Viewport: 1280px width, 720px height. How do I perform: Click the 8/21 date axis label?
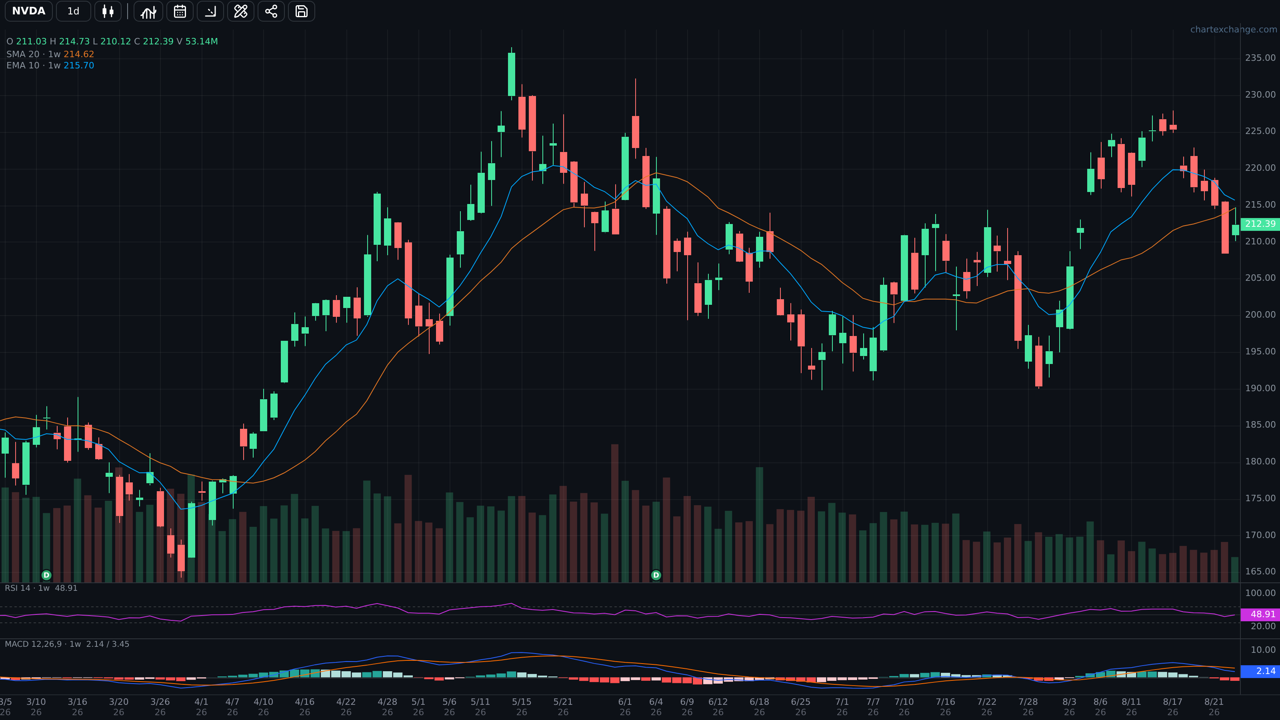1214,706
